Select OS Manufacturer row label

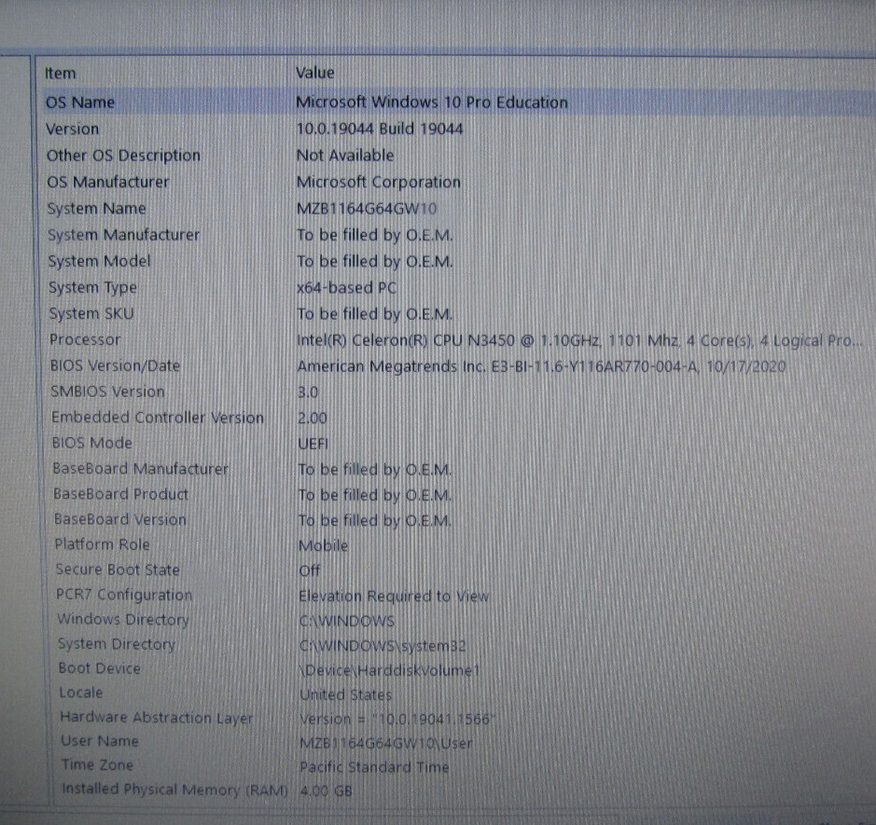[x=108, y=182]
